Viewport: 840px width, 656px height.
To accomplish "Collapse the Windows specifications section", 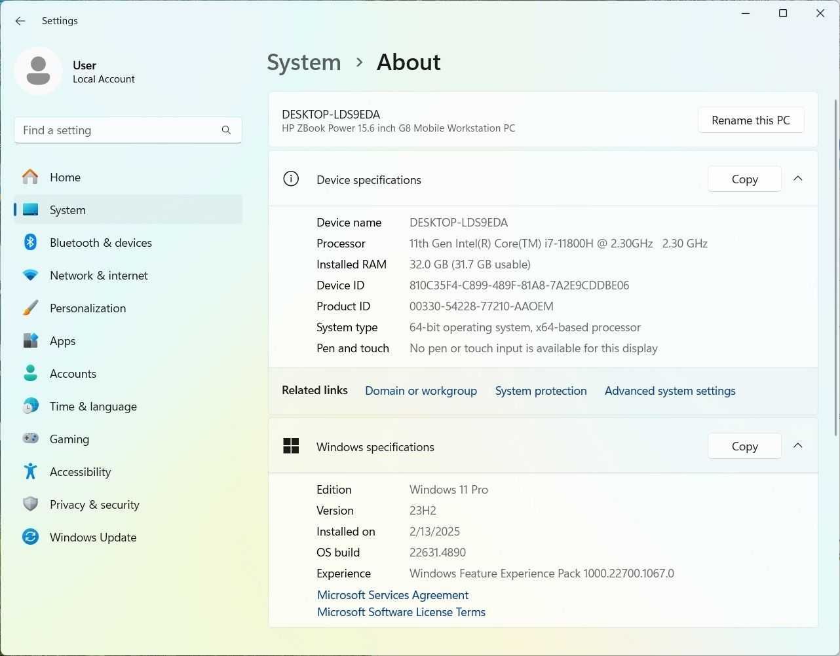I will [798, 446].
